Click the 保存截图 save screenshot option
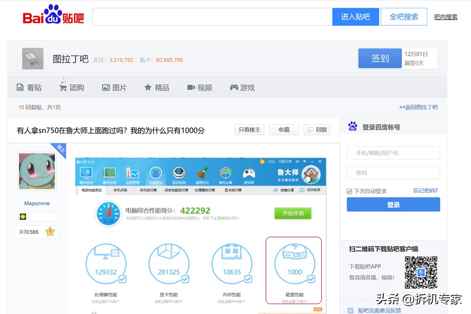This screenshot has height=314, width=471. [311, 190]
